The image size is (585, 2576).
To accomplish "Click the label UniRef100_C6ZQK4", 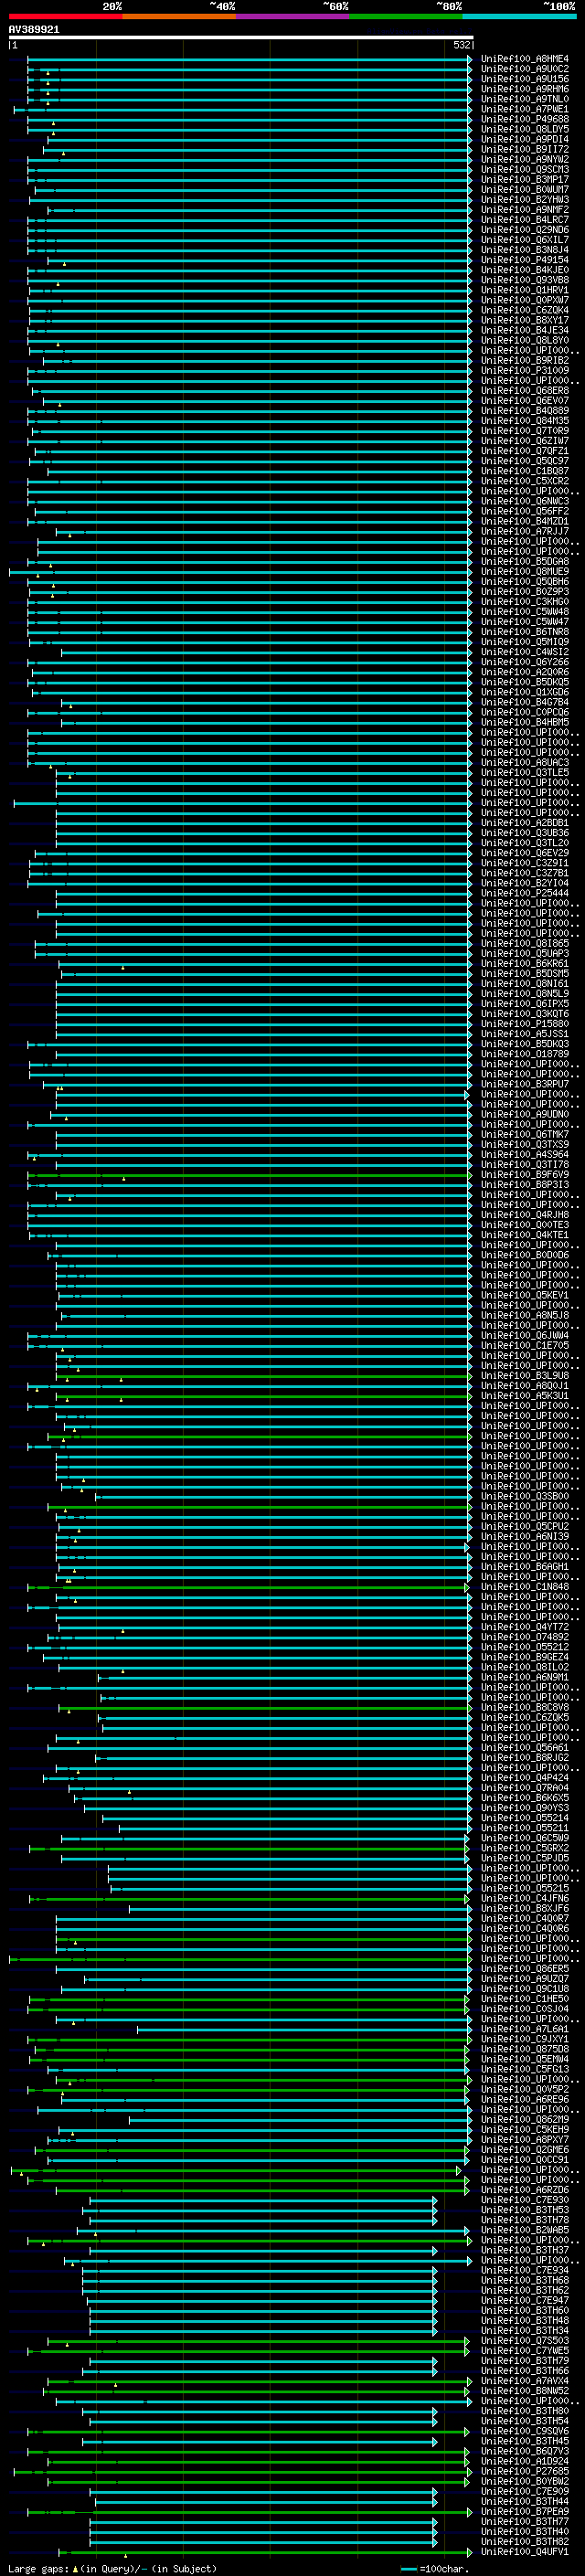I will coord(524,310).
